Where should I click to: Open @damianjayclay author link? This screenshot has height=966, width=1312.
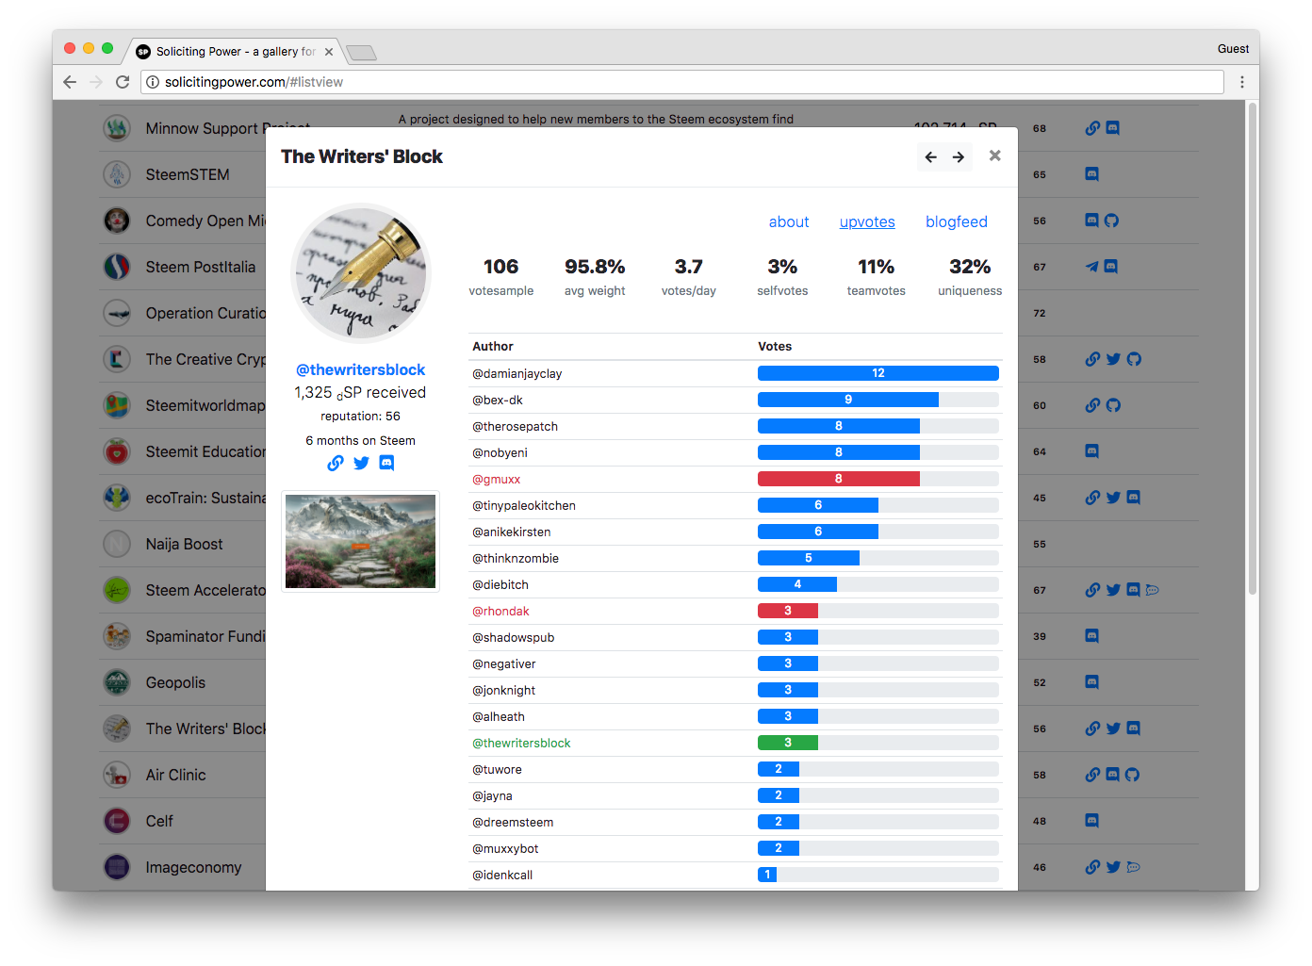coord(517,374)
